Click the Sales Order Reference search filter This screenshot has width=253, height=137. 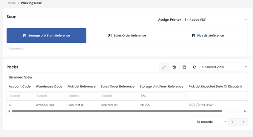pos(119,96)
